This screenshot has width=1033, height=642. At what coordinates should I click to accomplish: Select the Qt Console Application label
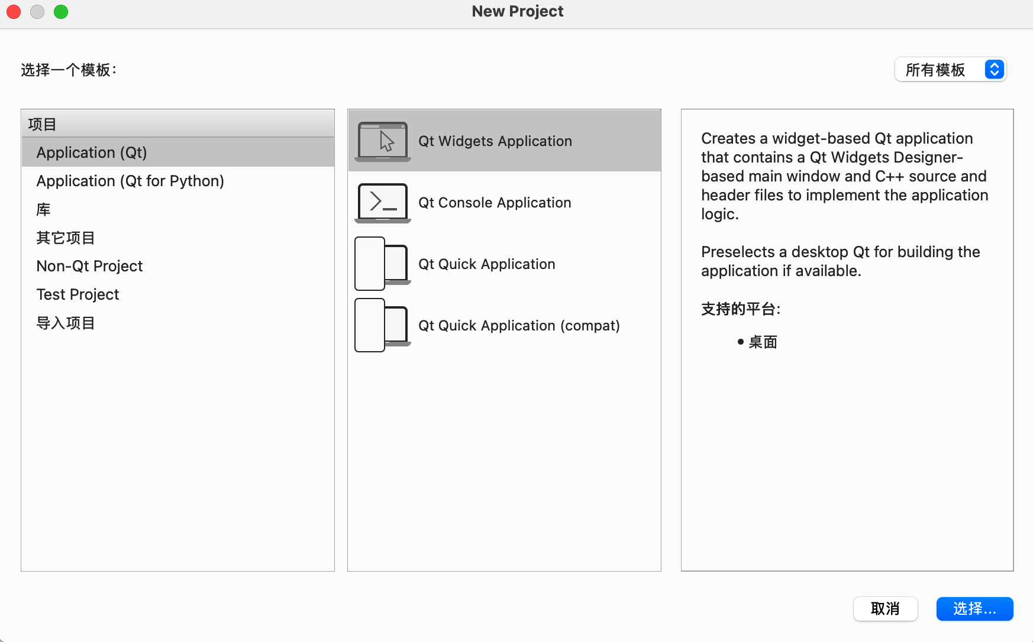pos(495,203)
